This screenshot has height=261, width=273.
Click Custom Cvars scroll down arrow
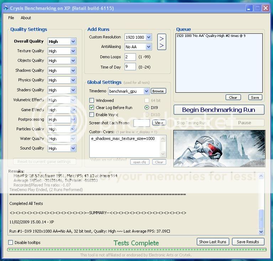[163, 154]
